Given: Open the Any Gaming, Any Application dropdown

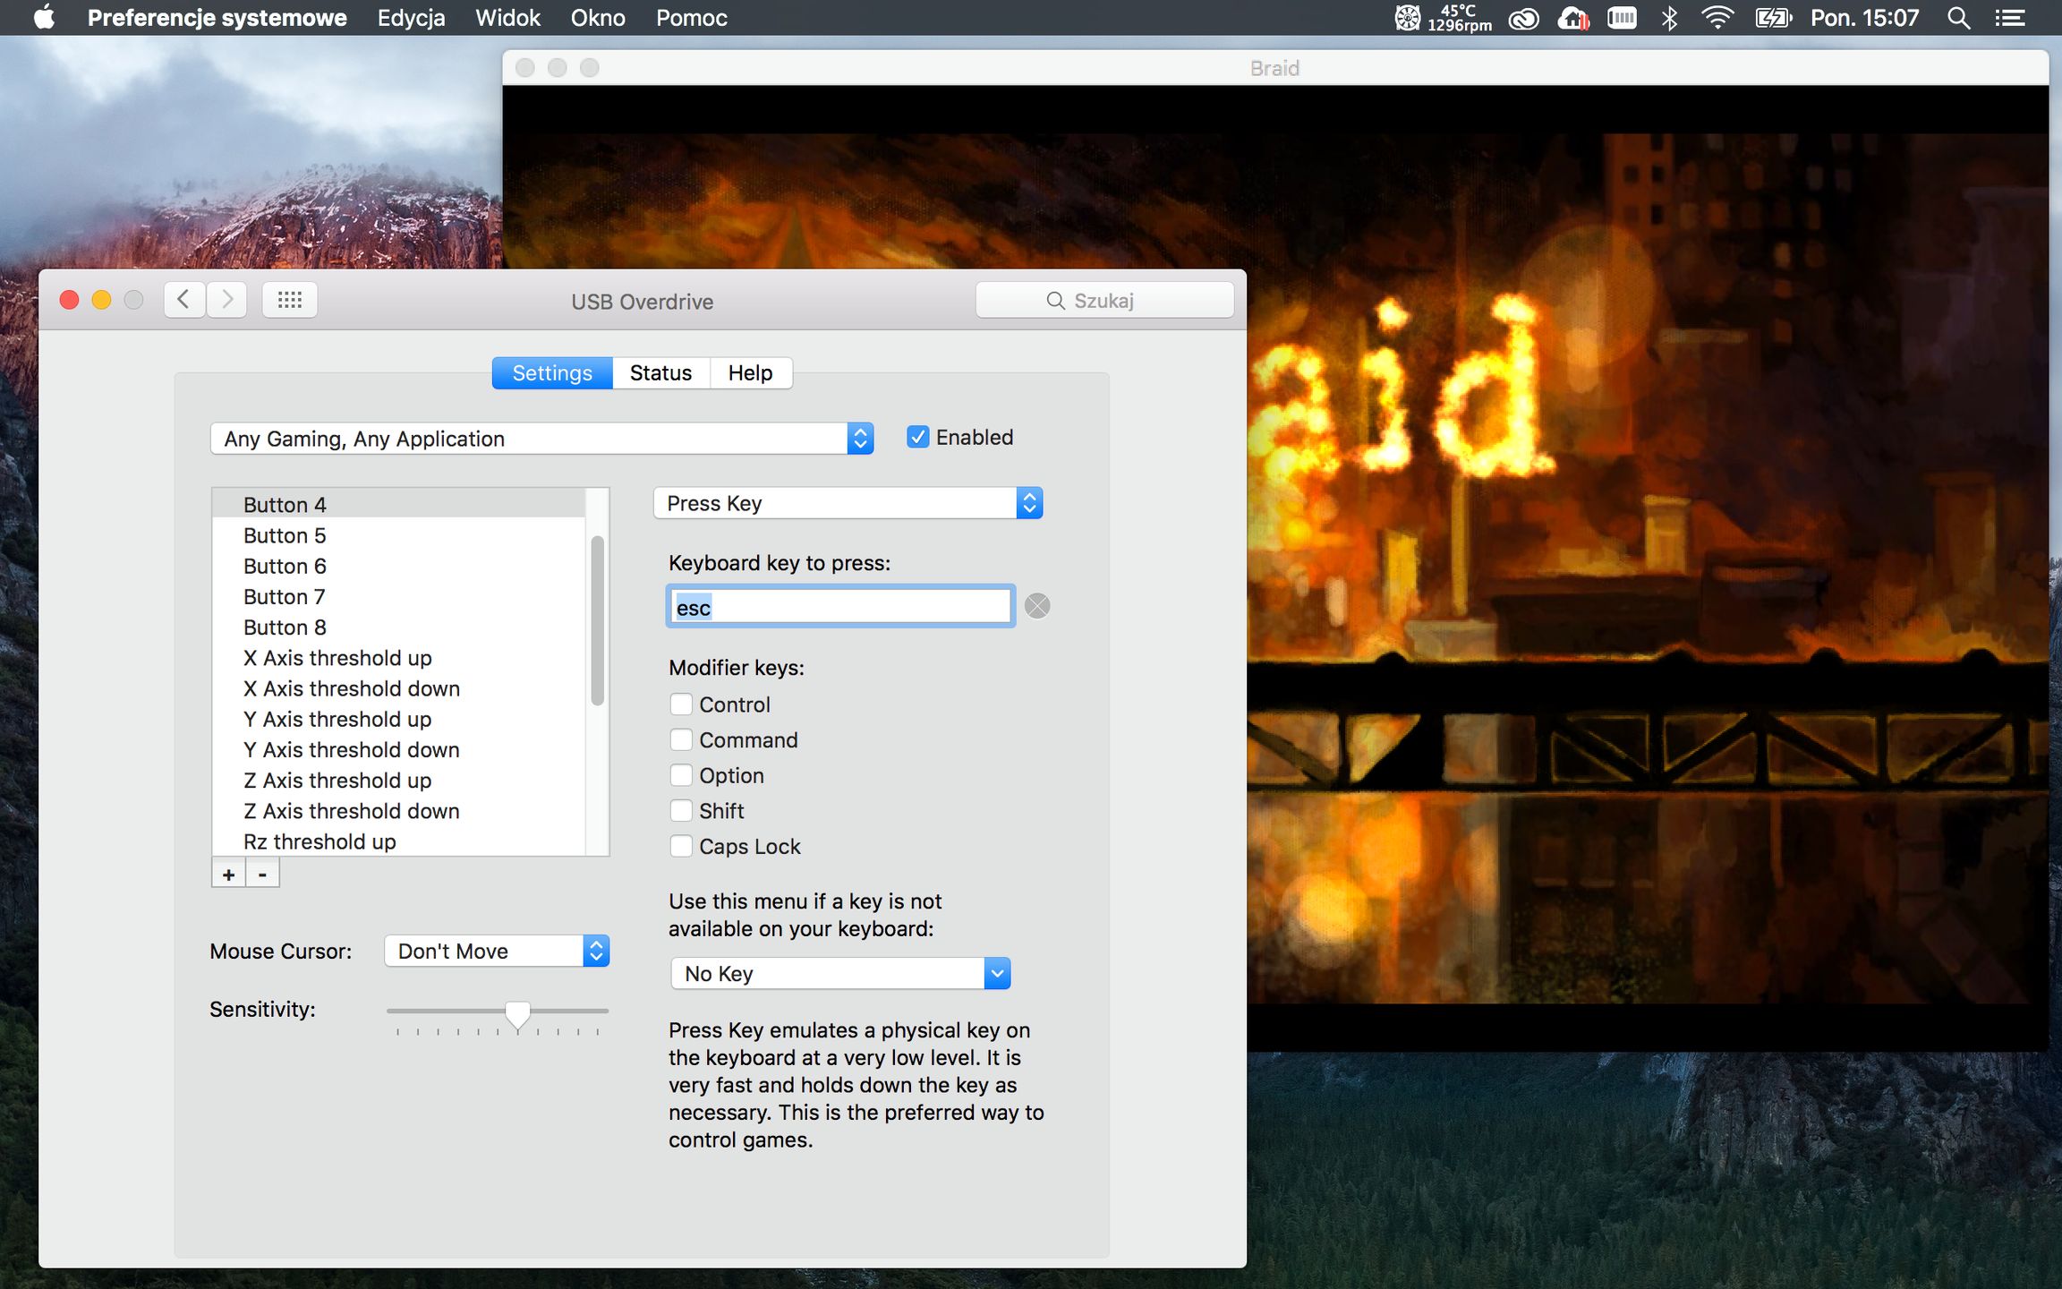Looking at the screenshot, I should [x=541, y=439].
